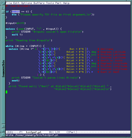This screenshot has height=138, width=132.
Task: Click the 'while' keyword
Action: coord(9,46)
